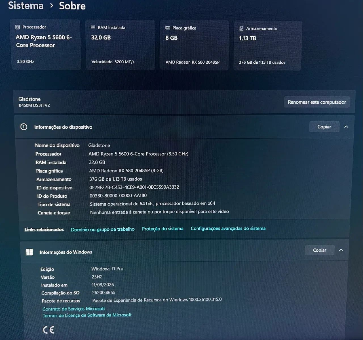Open Termos de Licença de Software link
The image size is (363, 340).
87,315
